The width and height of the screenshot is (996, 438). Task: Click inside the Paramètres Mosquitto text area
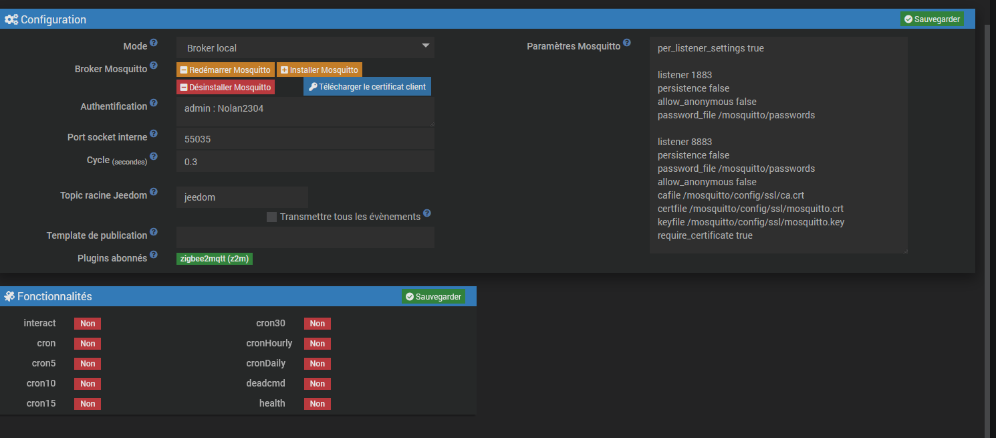[x=779, y=145]
